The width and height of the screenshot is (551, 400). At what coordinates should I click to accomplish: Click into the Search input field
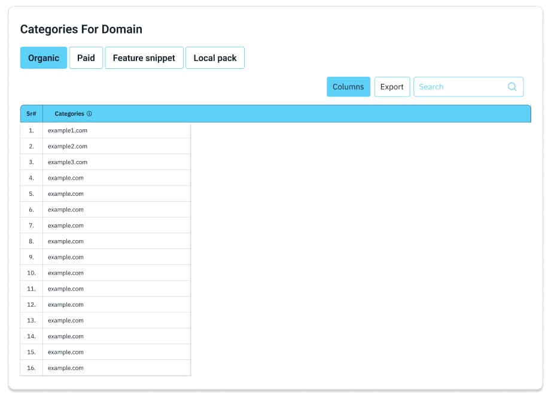point(459,87)
